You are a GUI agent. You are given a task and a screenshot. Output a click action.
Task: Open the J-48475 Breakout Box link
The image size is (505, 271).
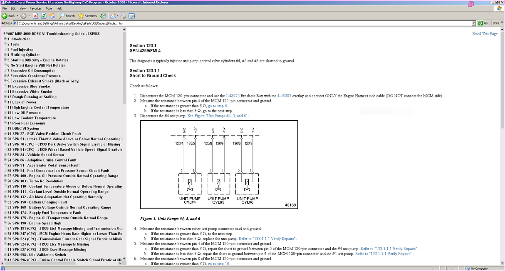click(233, 96)
